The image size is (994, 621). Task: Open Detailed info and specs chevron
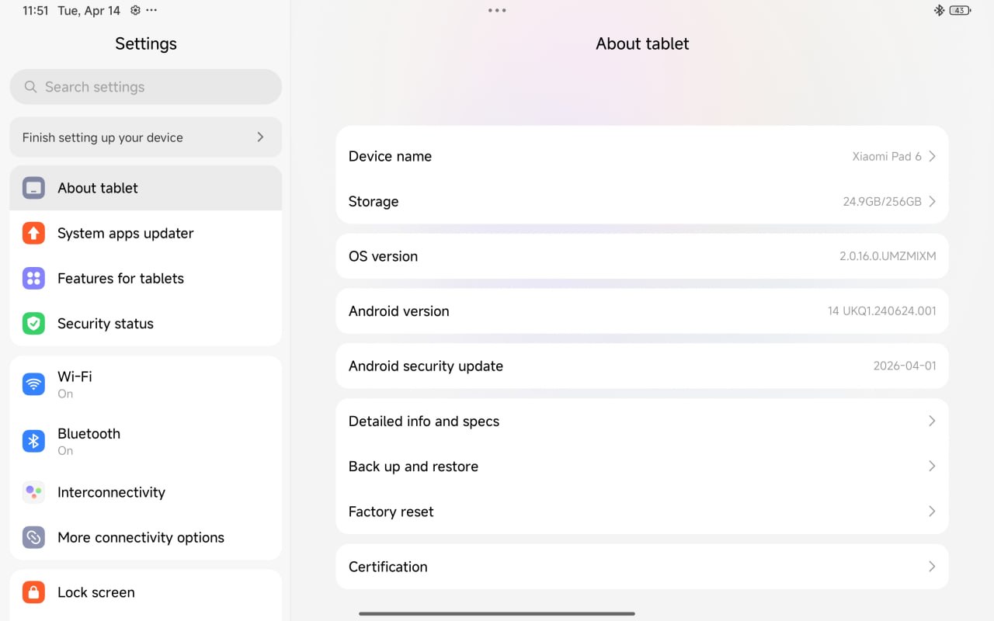(932, 421)
